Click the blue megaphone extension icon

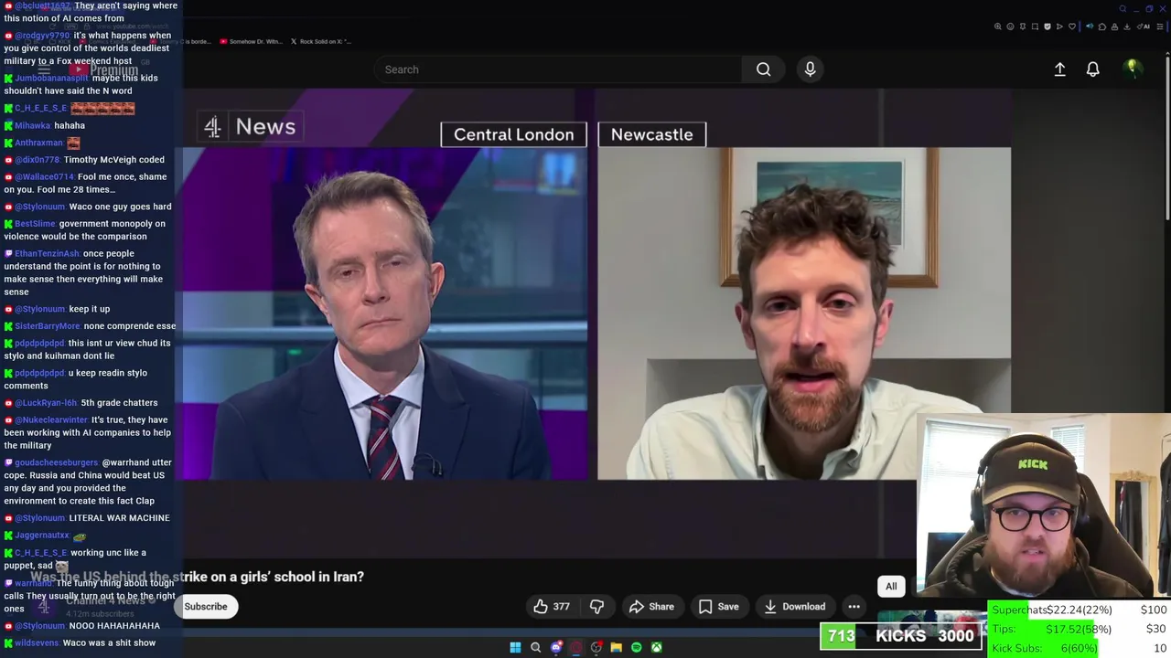click(x=1090, y=27)
